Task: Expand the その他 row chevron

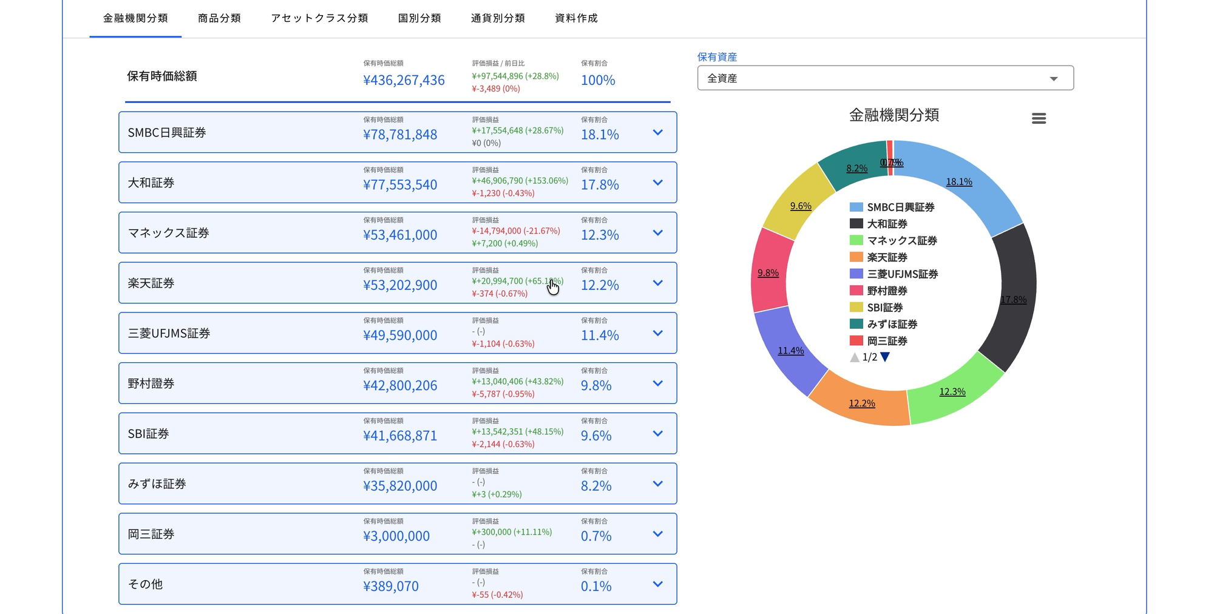Action: click(657, 584)
